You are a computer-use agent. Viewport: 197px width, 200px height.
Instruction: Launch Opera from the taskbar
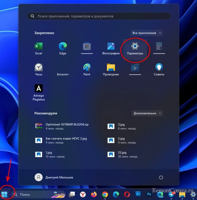(x=127, y=194)
